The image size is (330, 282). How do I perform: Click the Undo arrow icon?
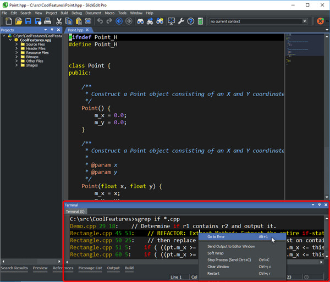(x=100, y=21)
